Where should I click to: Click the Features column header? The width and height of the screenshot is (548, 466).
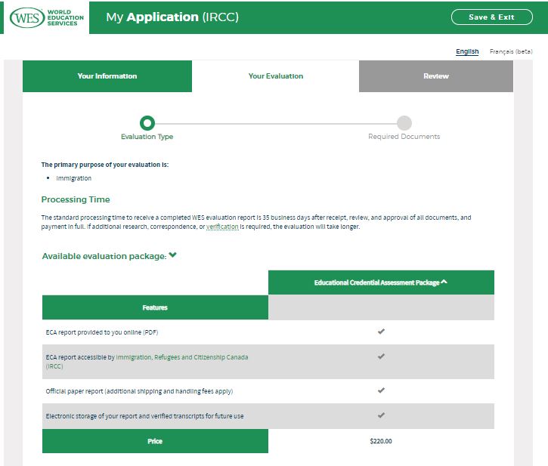(155, 307)
